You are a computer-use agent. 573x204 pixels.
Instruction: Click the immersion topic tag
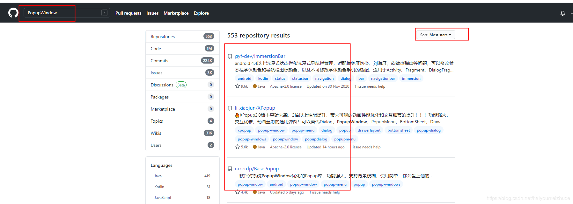pyautogui.click(x=411, y=78)
